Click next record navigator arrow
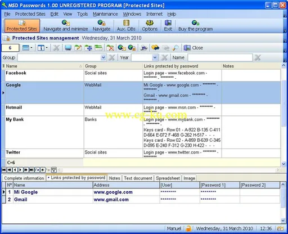 tap(20, 170)
